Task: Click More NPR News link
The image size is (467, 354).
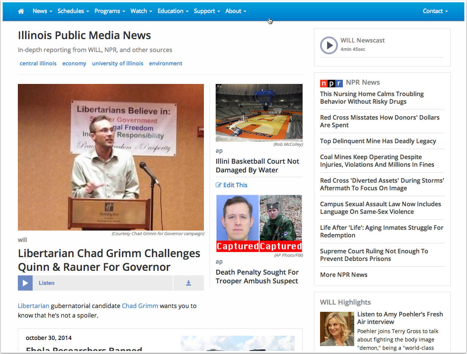Action: tap(344, 275)
